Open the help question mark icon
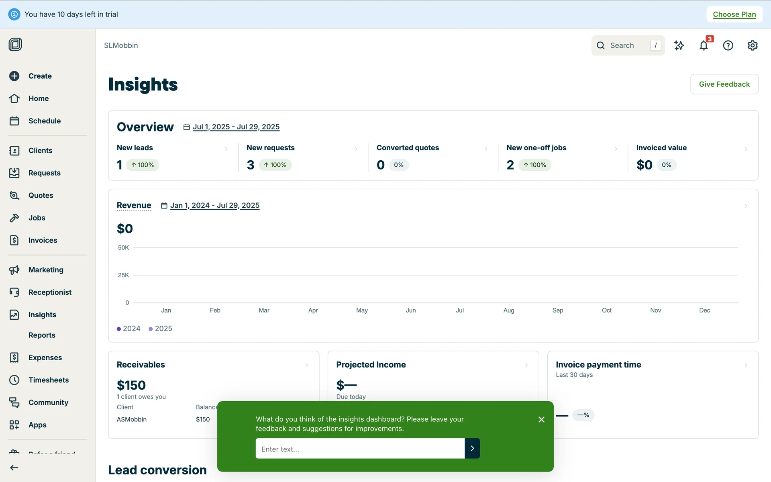Screen dimensions: 771x482 pyautogui.click(x=728, y=45)
